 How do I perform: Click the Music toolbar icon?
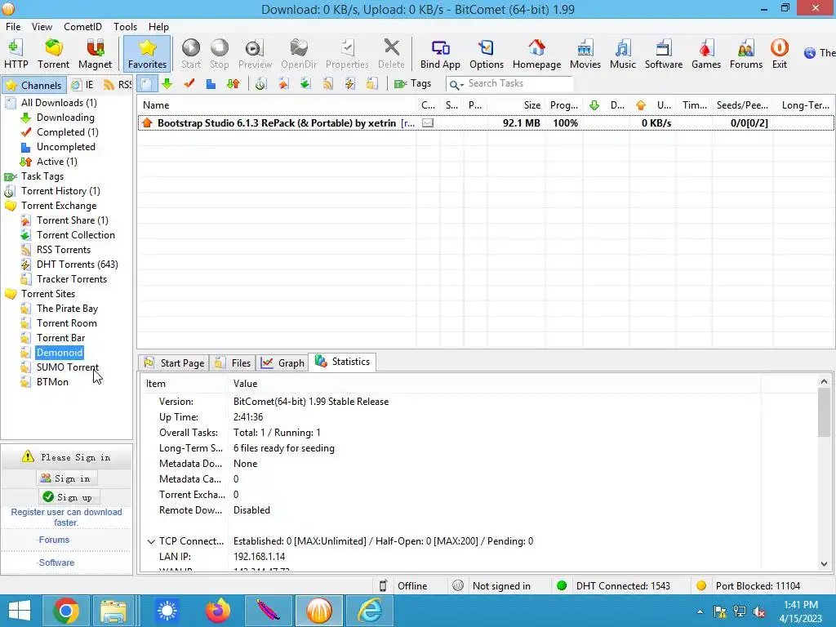click(623, 54)
